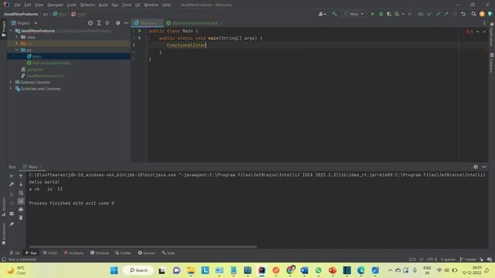Pin the Run tab with pin icon
The height and width of the screenshot is (278, 495).
coord(12,224)
